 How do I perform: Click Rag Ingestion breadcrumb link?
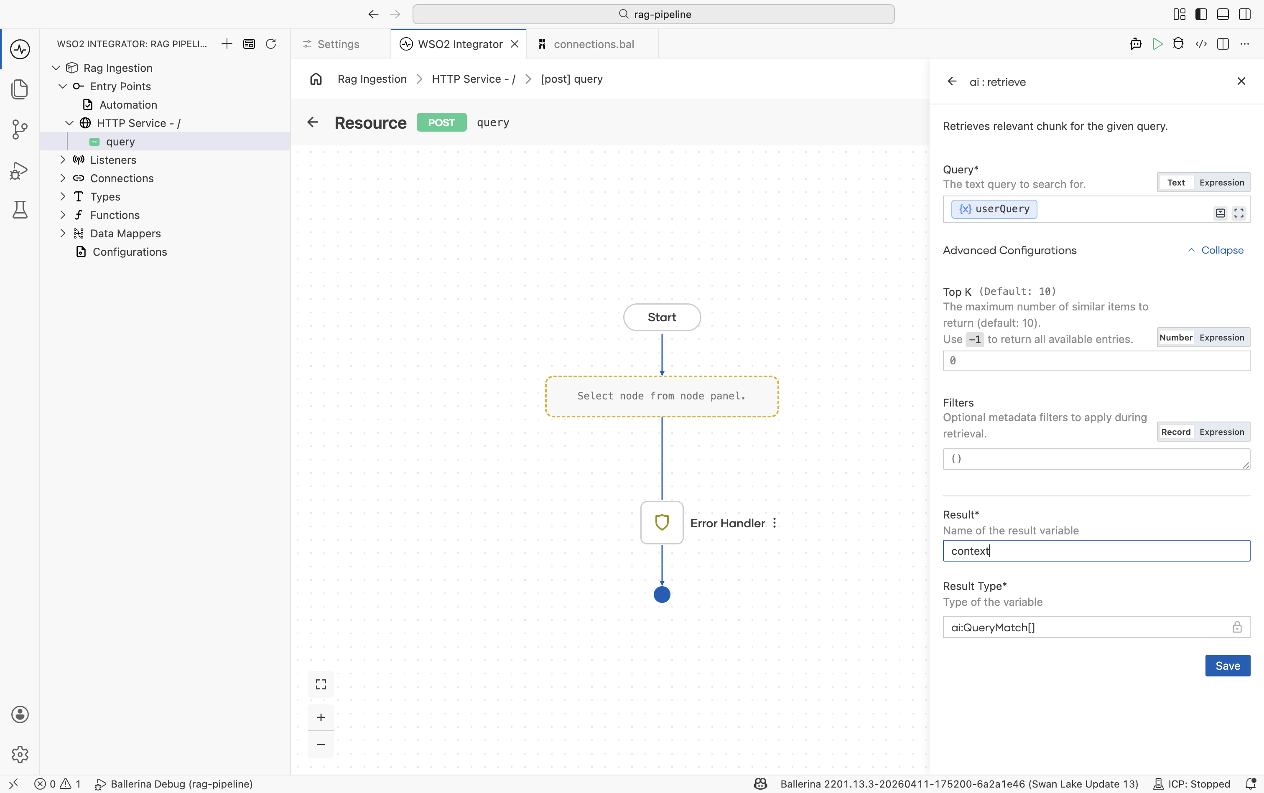click(372, 79)
